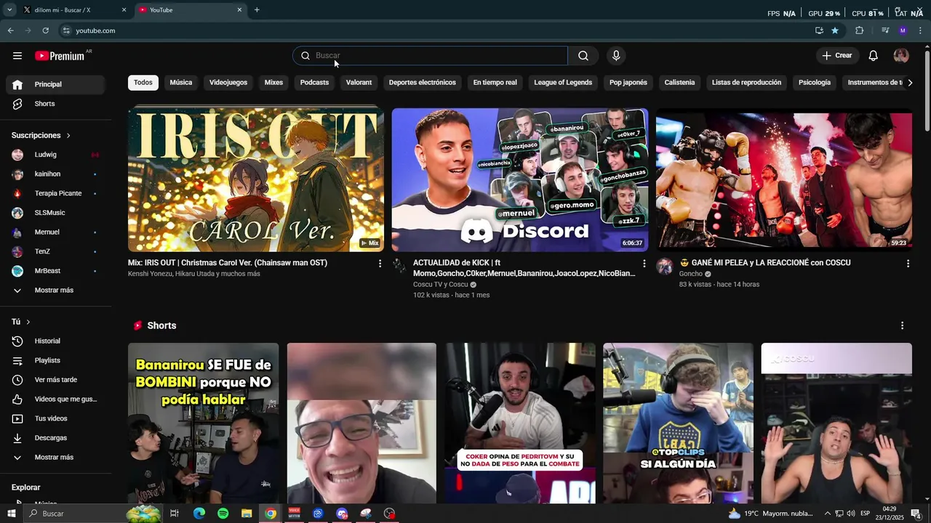The image size is (931, 523).
Task: Click the Goncho channel name
Action: (691, 274)
